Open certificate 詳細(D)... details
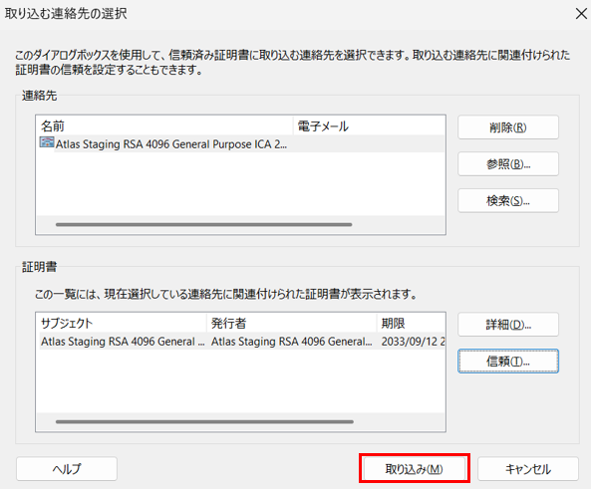 (x=508, y=325)
